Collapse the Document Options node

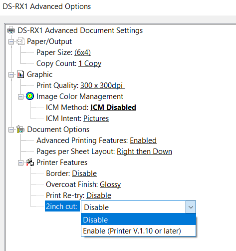(x=11, y=129)
